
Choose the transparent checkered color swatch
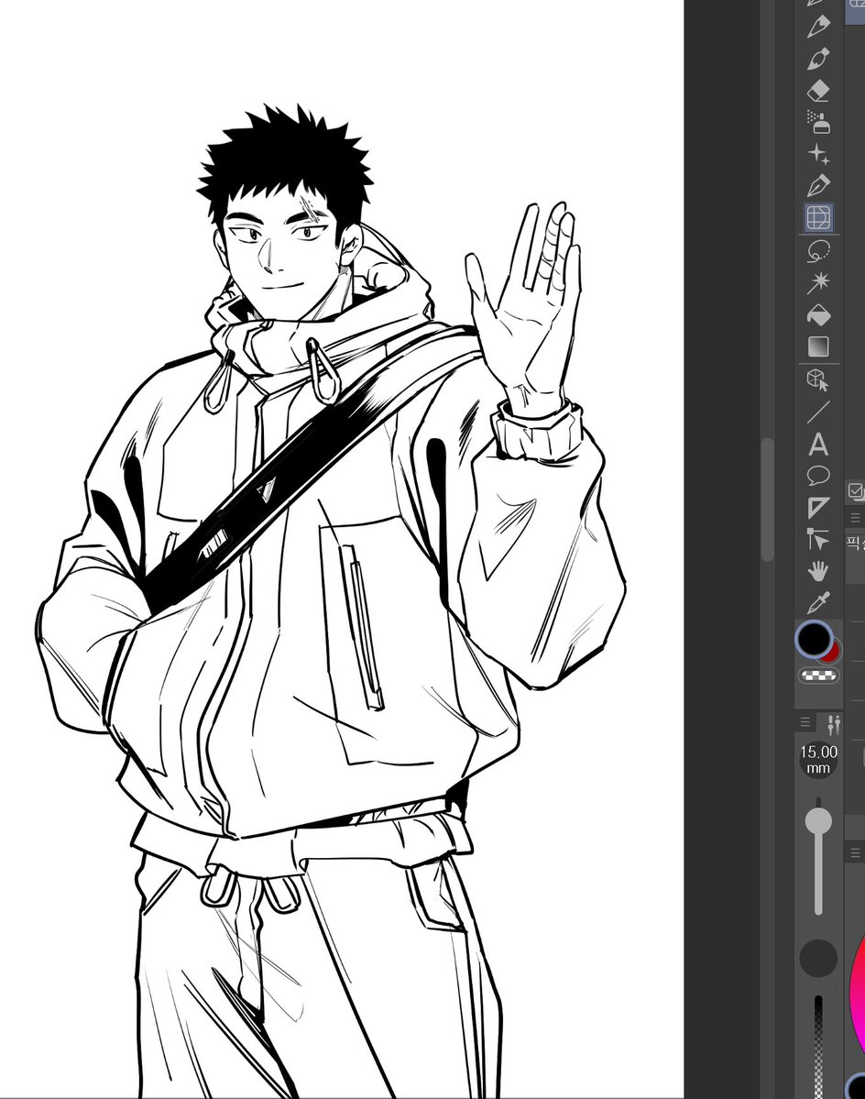point(818,676)
